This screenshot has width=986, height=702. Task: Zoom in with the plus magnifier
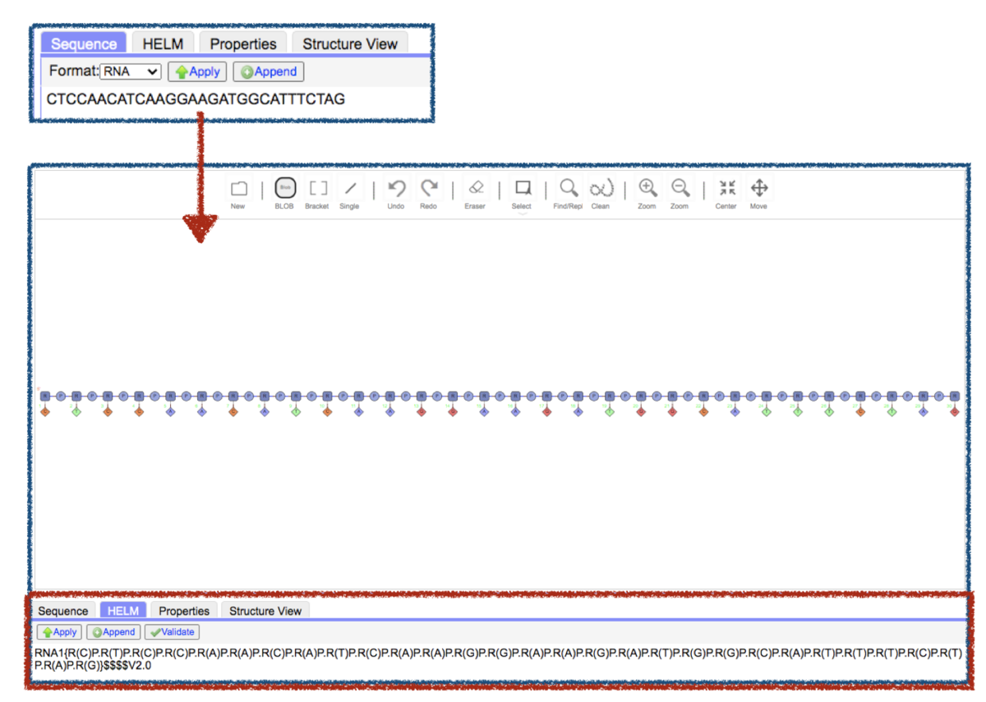pyautogui.click(x=647, y=189)
